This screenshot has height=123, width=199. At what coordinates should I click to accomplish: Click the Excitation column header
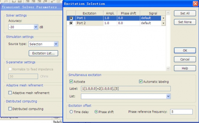[90, 13]
